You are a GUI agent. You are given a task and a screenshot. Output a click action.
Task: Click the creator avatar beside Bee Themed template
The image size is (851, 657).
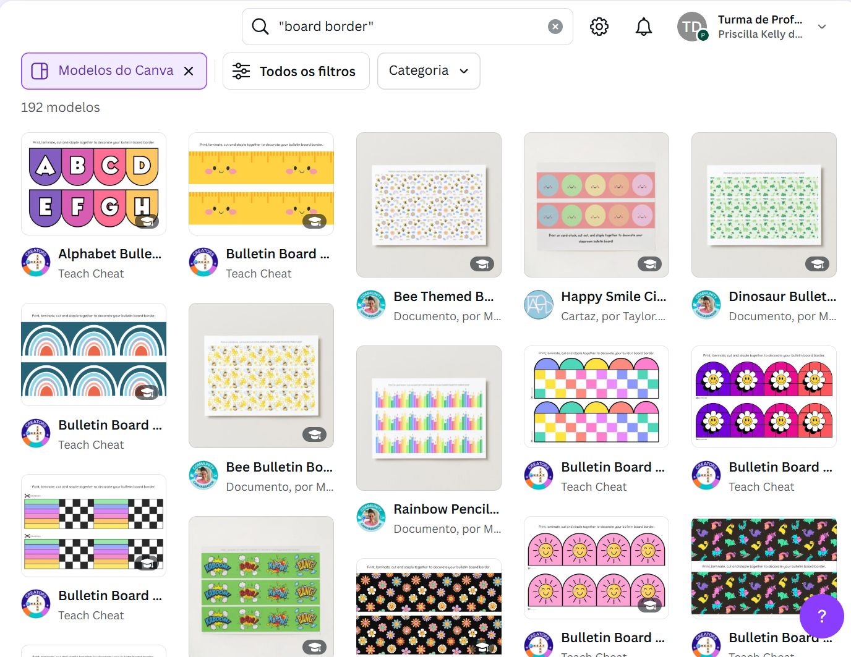(371, 305)
